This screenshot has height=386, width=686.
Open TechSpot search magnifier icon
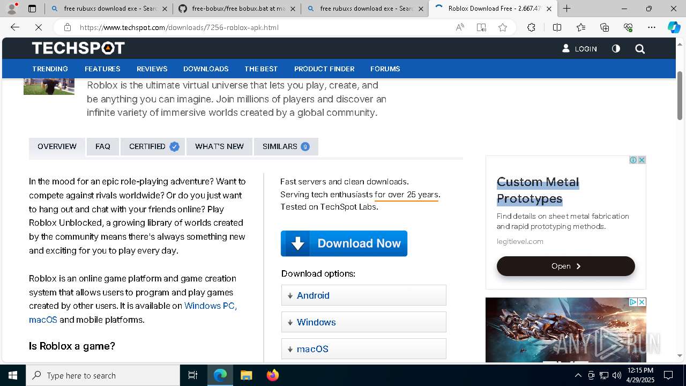(x=640, y=49)
